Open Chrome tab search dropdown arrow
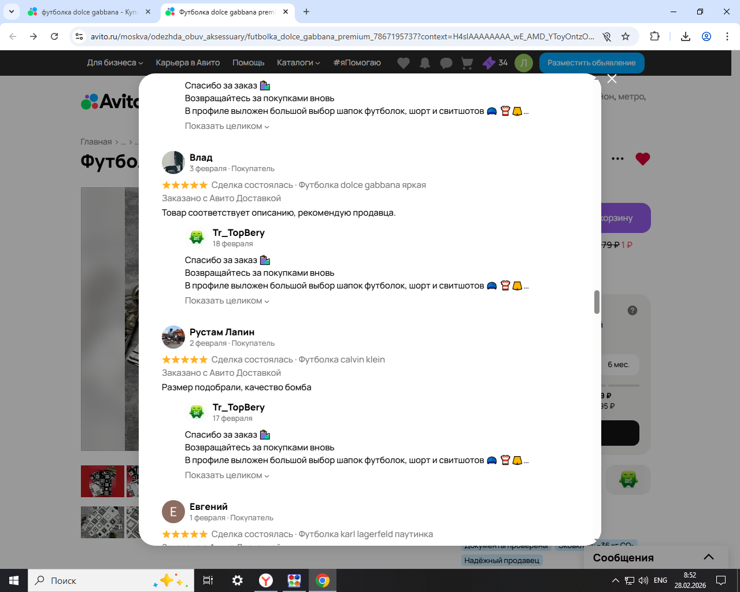 (x=12, y=12)
